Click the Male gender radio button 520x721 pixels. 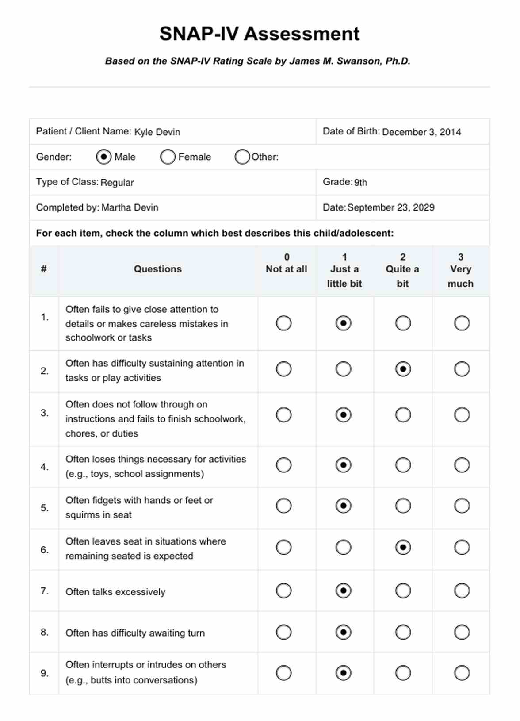[103, 157]
